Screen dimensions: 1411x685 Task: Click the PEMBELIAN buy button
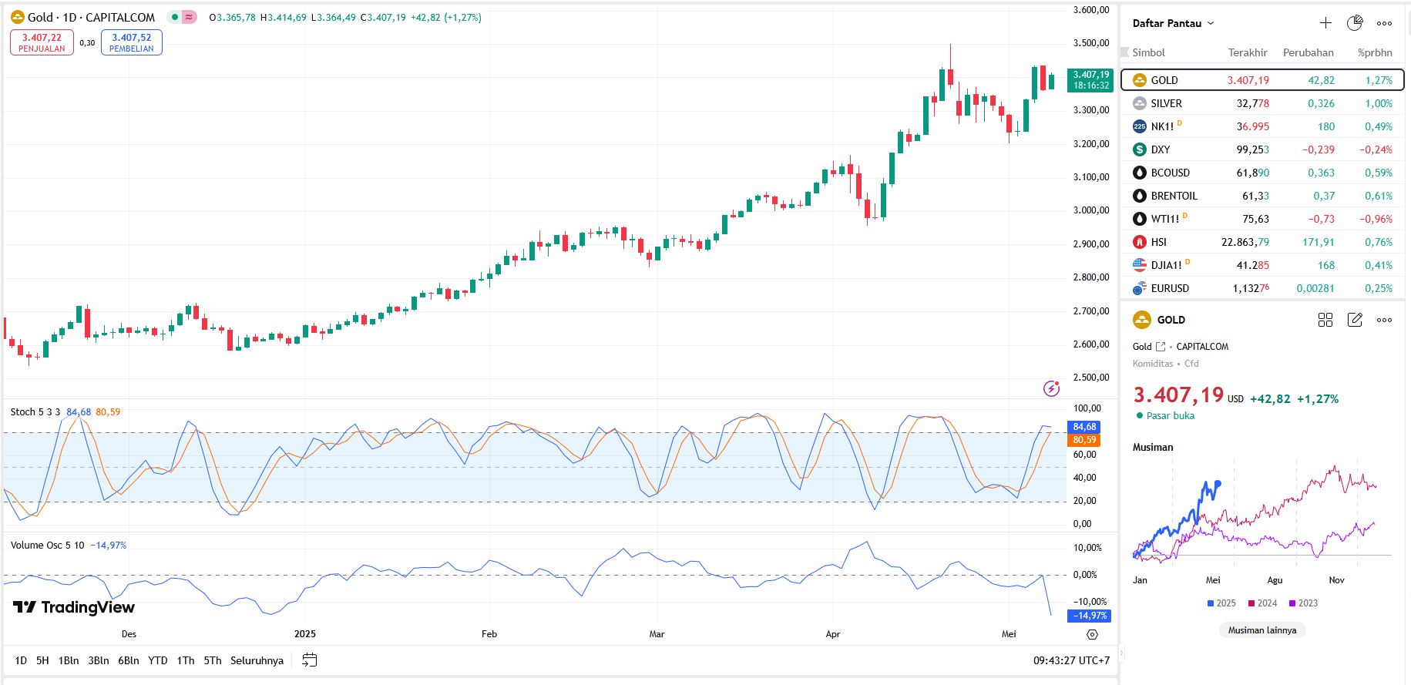[x=131, y=42]
